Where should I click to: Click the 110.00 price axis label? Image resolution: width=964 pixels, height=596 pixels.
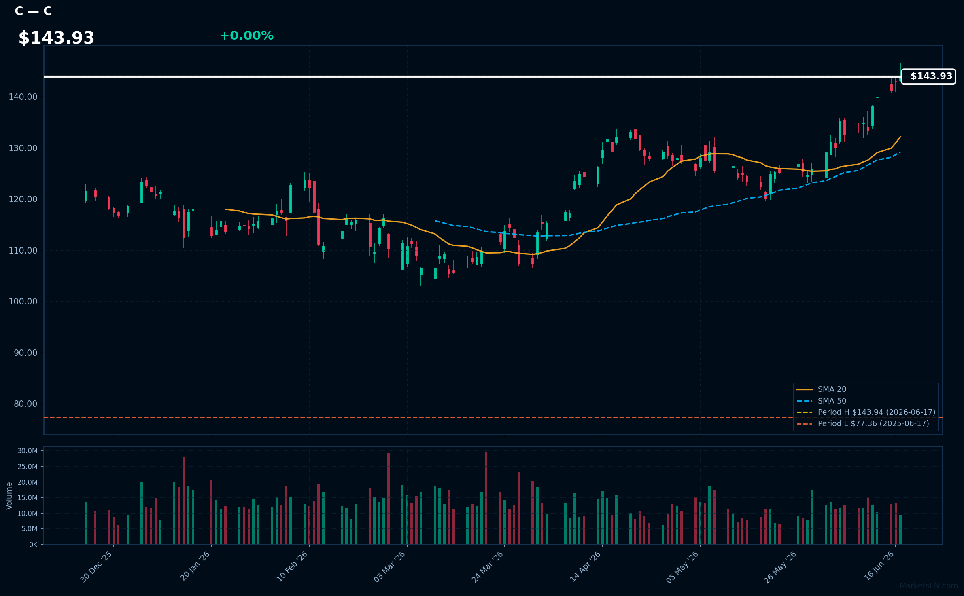[x=23, y=250]
